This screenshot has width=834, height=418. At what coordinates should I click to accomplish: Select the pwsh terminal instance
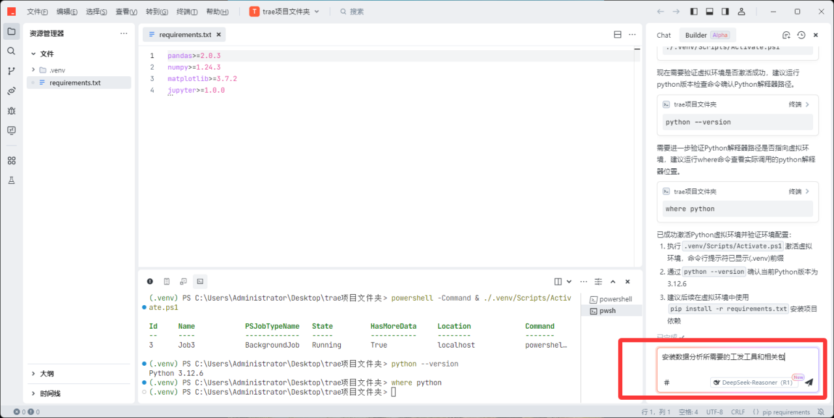[x=611, y=311]
